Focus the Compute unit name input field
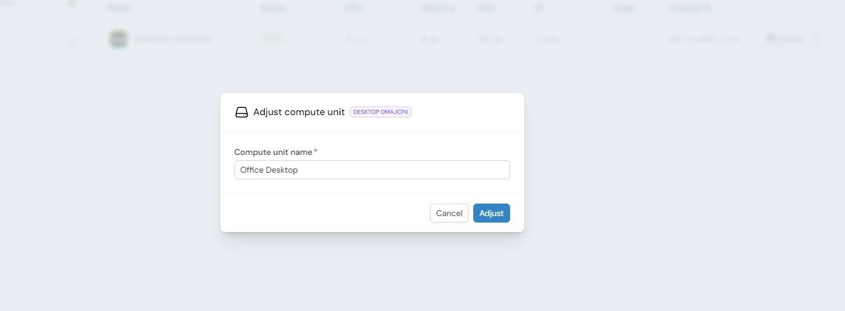Image resolution: width=845 pixels, height=311 pixels. 372,170
